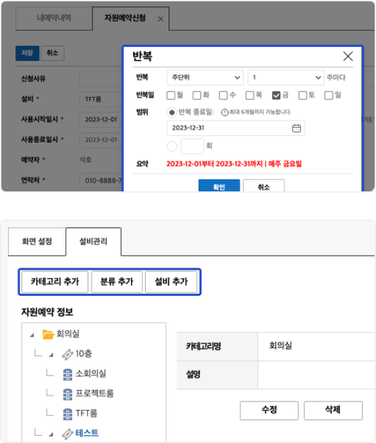Open the 주단위 repeat unit dropdown
This screenshot has width=376, height=443.
(205, 78)
